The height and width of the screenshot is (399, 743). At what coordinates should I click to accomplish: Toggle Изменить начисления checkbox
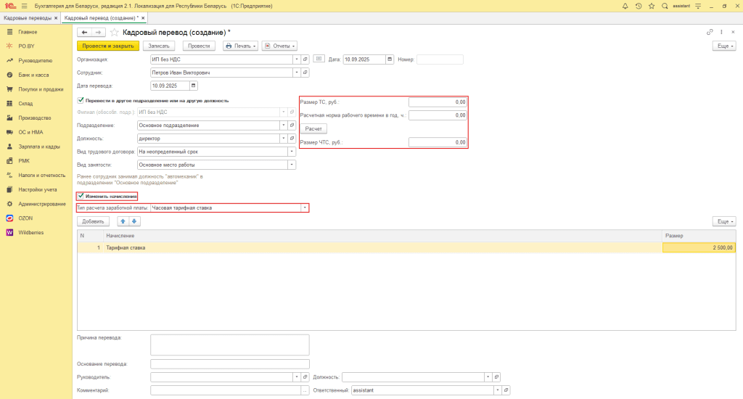(81, 196)
